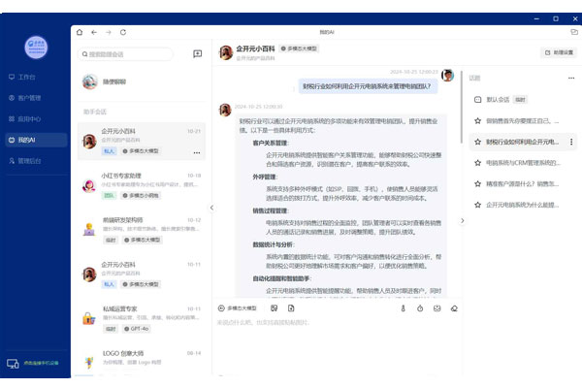Click the 小红书专家助理 avatar icon
The image size is (582, 388).
coord(89,185)
